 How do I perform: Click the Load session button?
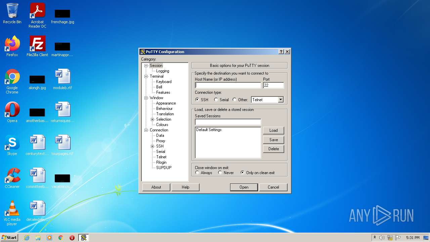pyautogui.click(x=273, y=130)
